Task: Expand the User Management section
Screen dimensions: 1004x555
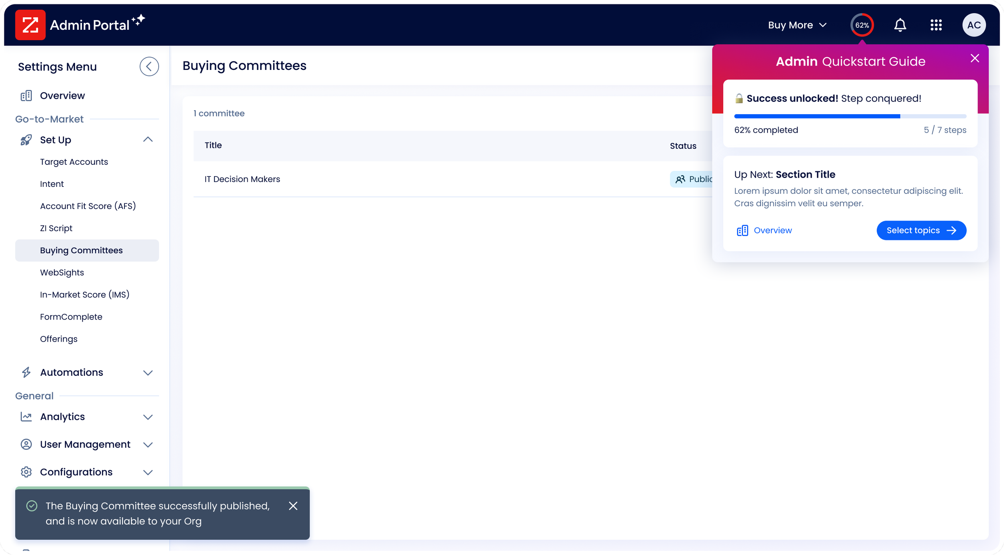Action: pos(148,444)
